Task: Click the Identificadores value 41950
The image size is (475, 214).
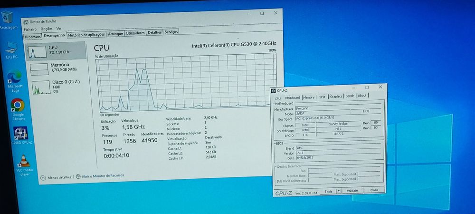Action: click(x=150, y=140)
